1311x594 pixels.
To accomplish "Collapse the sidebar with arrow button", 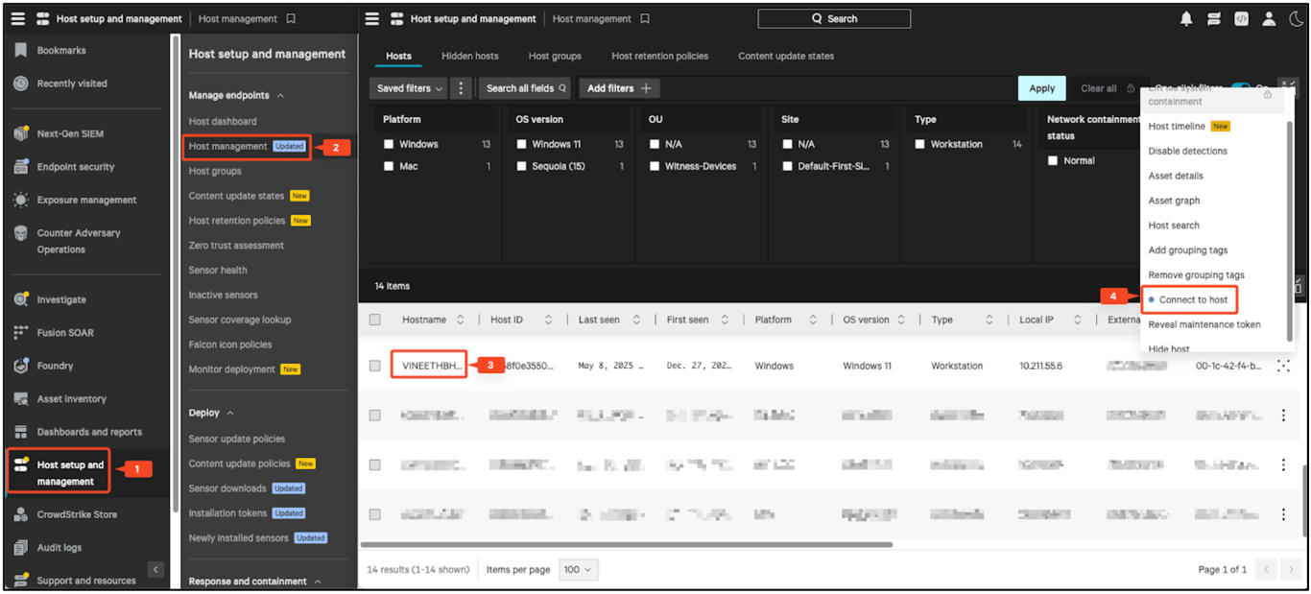I will [x=155, y=570].
